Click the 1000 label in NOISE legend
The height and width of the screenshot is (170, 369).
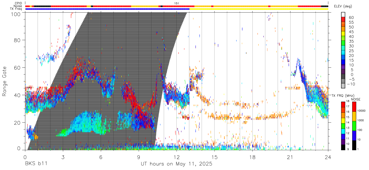click(x=361, y=120)
